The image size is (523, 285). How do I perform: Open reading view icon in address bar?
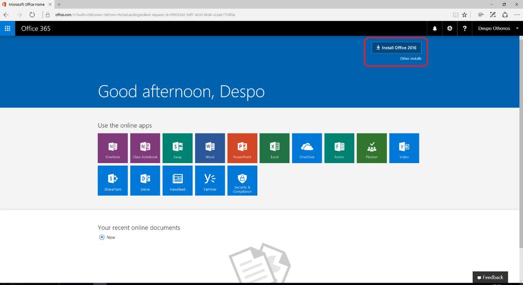456,15
